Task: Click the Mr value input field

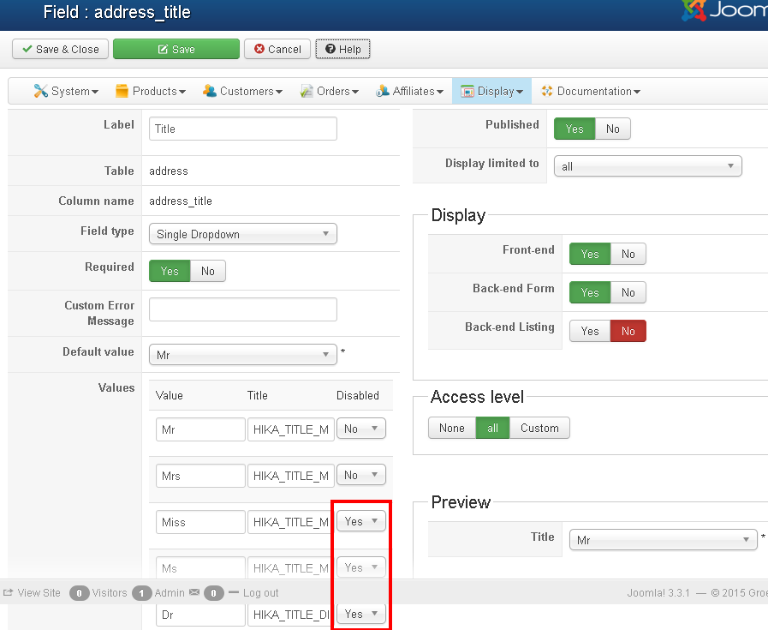Action: click(x=200, y=429)
